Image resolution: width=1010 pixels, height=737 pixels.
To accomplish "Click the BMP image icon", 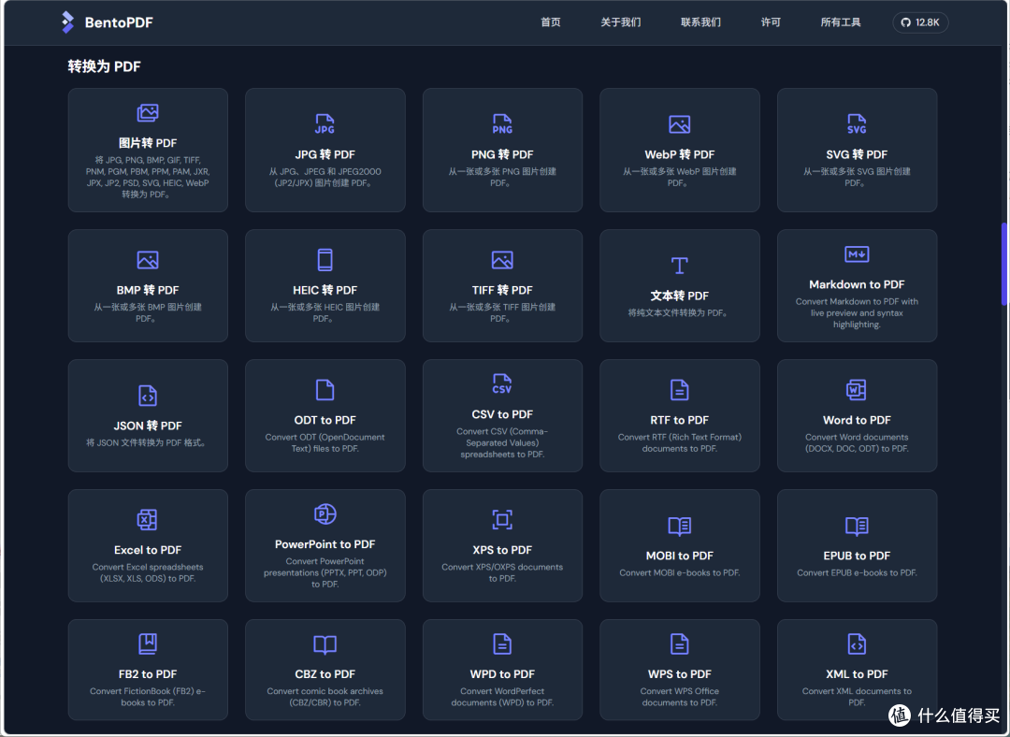I will click(x=148, y=260).
